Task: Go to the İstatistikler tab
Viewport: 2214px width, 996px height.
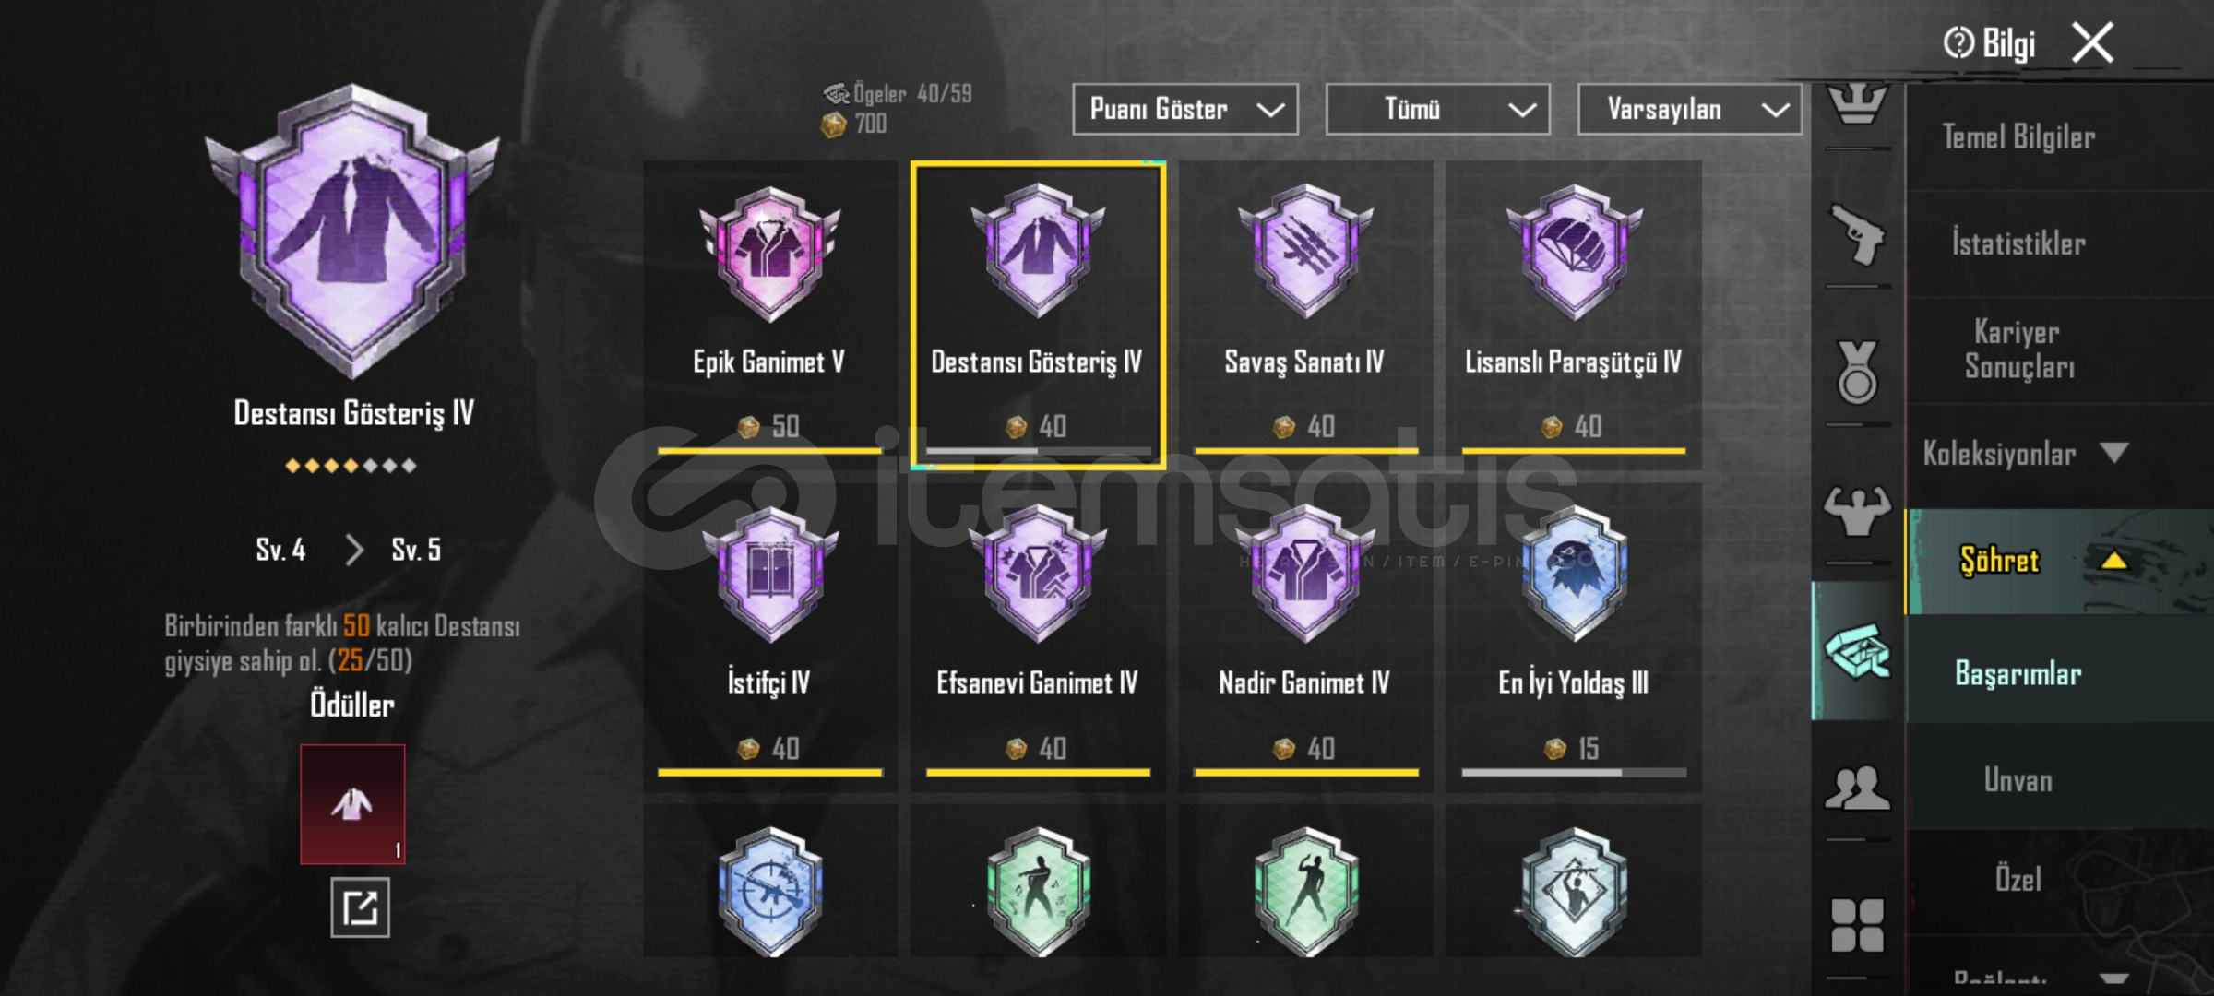Action: [2018, 244]
